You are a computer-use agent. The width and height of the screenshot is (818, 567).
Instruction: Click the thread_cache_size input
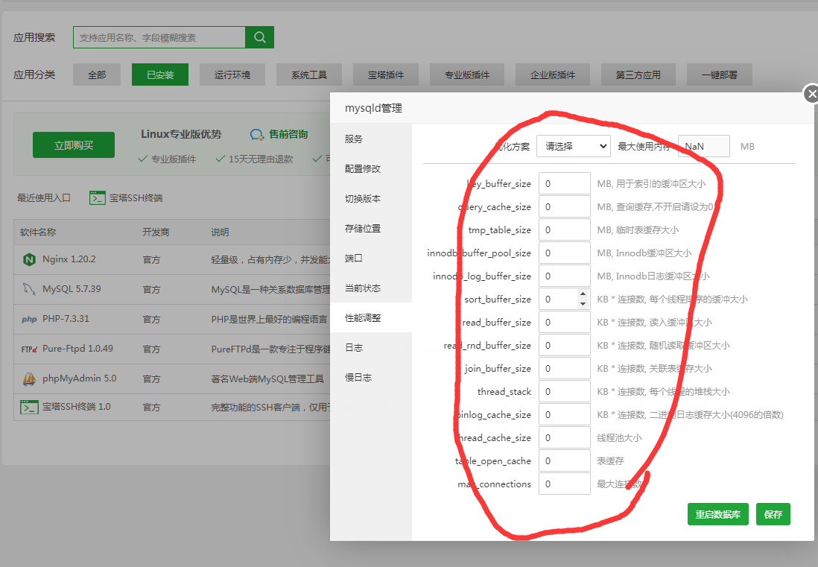tap(565, 437)
